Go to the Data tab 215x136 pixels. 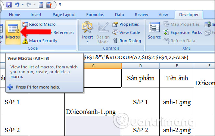[119, 15]
